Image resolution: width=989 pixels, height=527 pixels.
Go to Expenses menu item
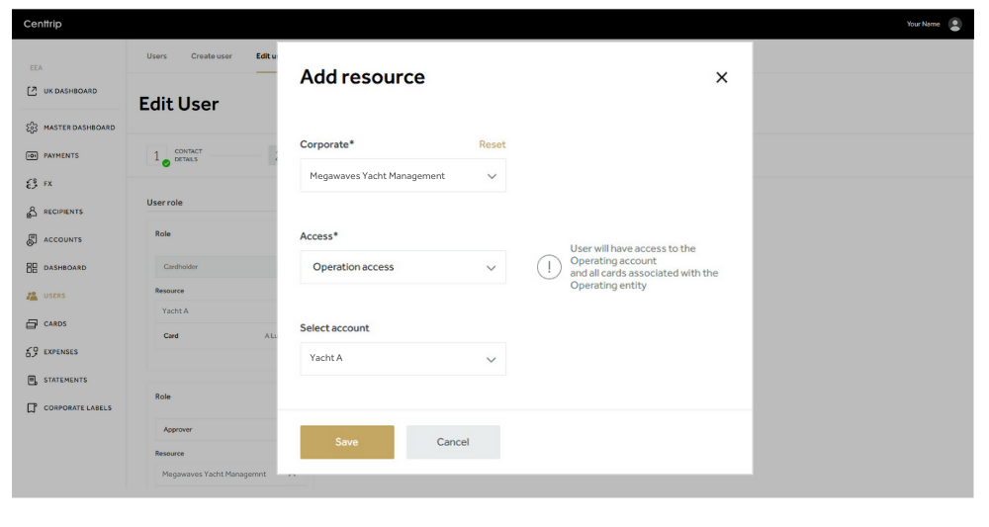[60, 352]
